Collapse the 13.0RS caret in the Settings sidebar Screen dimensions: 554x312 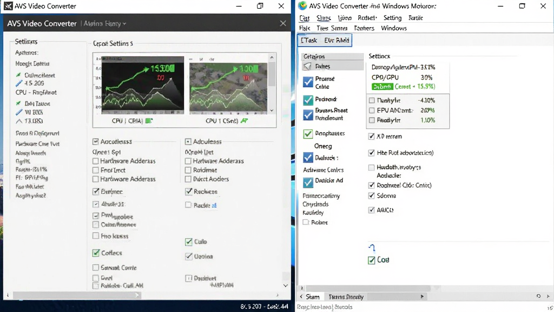point(19,121)
